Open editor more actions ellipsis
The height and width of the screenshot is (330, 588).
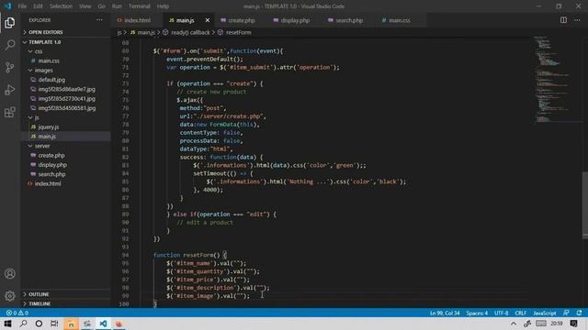[x=577, y=20]
